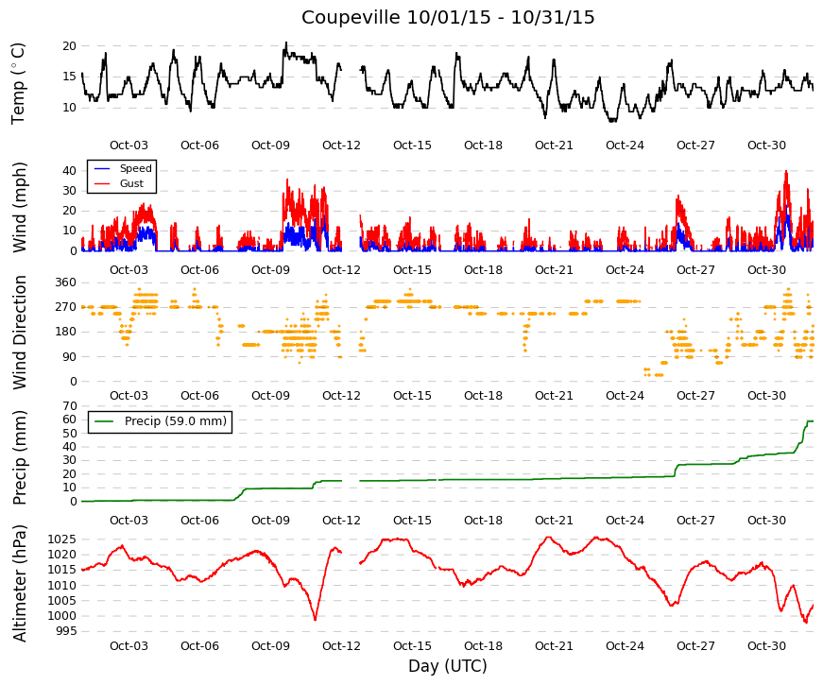Click Oct-12 tick under the altimeter plot
The width and height of the screenshot is (823, 685).
click(341, 646)
